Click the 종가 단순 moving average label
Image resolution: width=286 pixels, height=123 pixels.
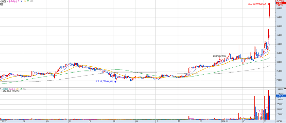point(13,1)
